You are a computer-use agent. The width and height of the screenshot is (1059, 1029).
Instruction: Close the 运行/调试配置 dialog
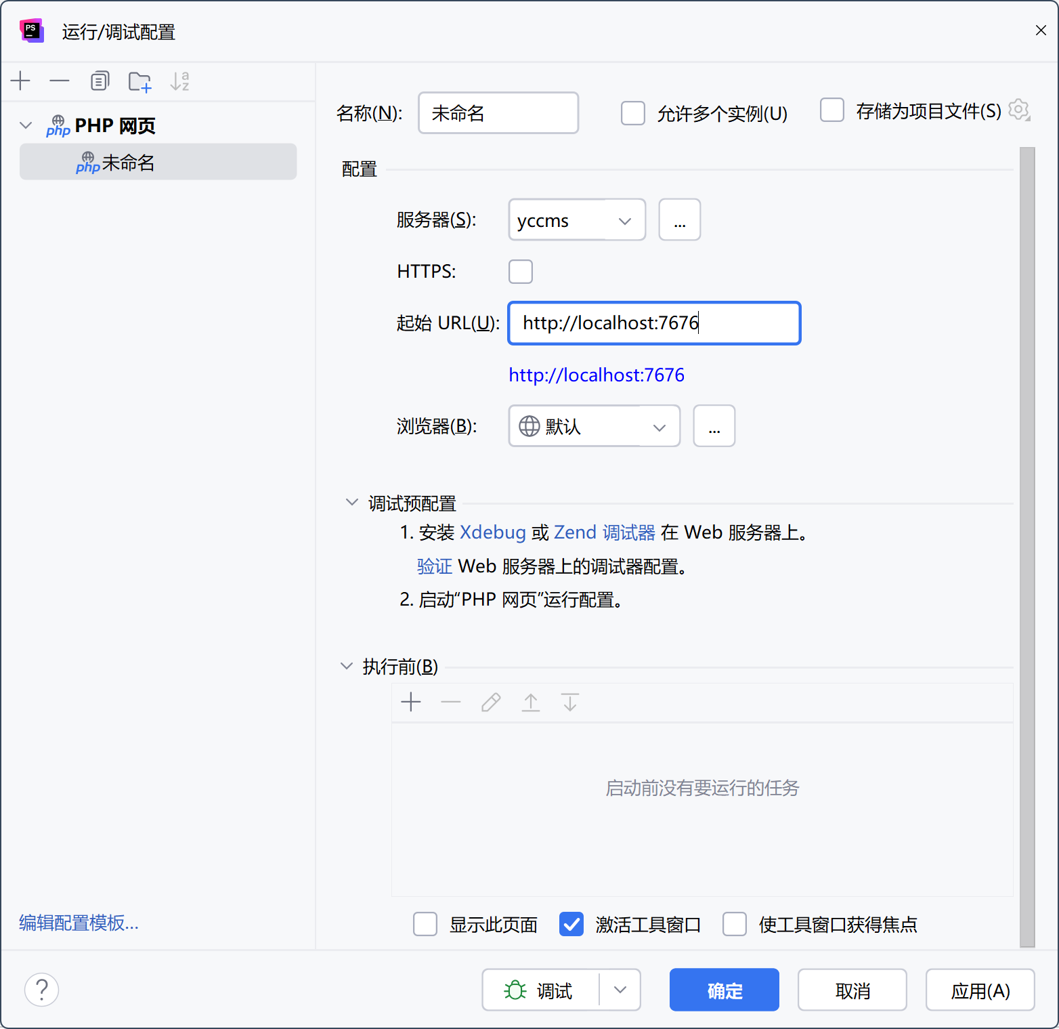[1041, 30]
